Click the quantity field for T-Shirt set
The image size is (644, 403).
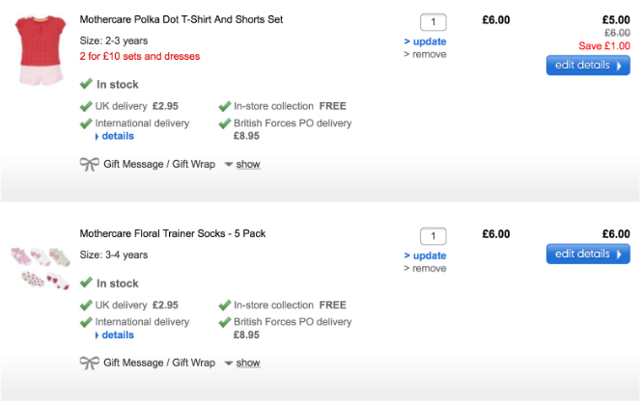[x=434, y=21]
